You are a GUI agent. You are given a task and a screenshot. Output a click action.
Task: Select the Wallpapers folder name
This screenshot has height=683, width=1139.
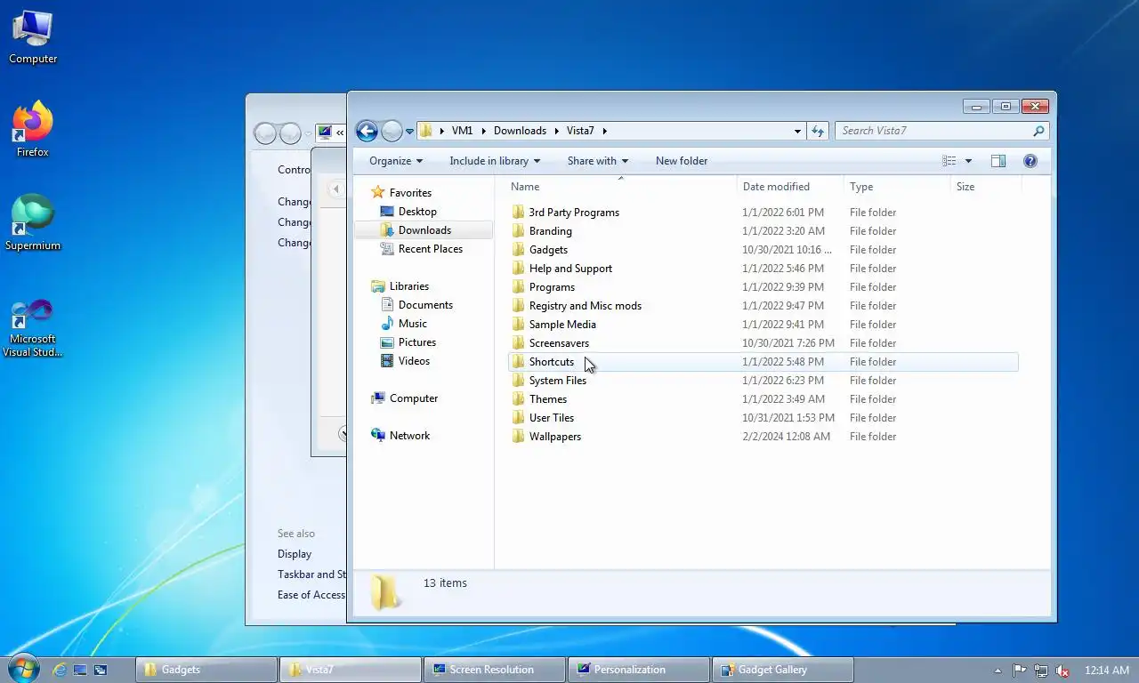click(555, 437)
